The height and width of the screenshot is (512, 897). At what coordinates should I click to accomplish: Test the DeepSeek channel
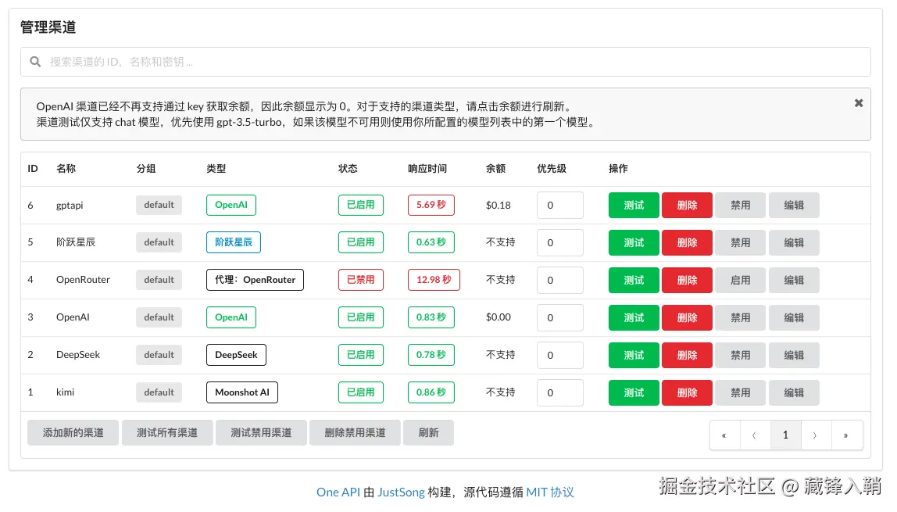click(x=633, y=355)
